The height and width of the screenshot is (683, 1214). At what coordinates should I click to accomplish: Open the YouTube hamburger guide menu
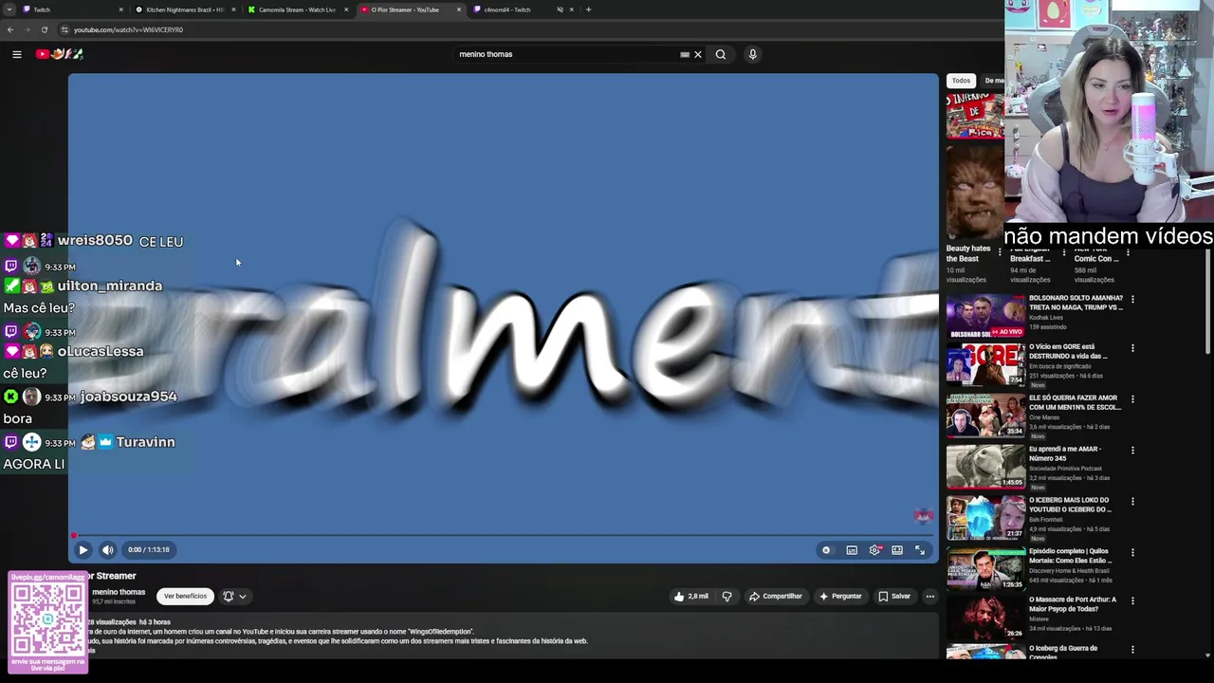[x=17, y=54]
